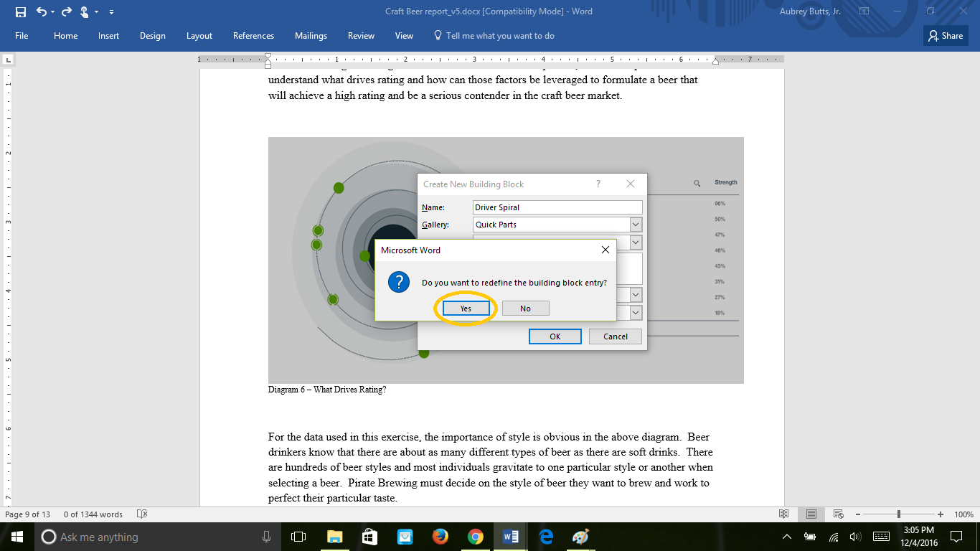
Task: Toggle Touch/Mouse mode icon
Action: tap(85, 11)
